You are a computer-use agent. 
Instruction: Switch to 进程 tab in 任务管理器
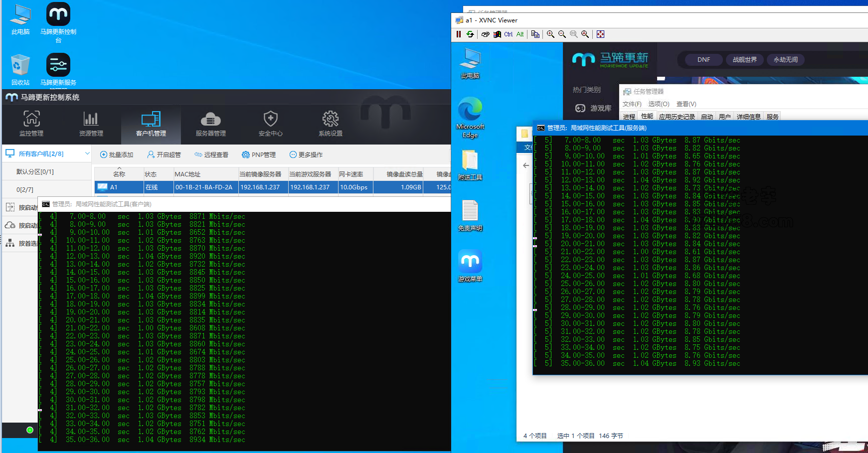pos(629,117)
